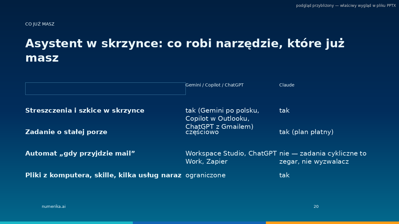This screenshot has width=399, height=224.
Task: Click the "Gemini / Copilot / ChatGPT" column header
Action: click(214, 85)
